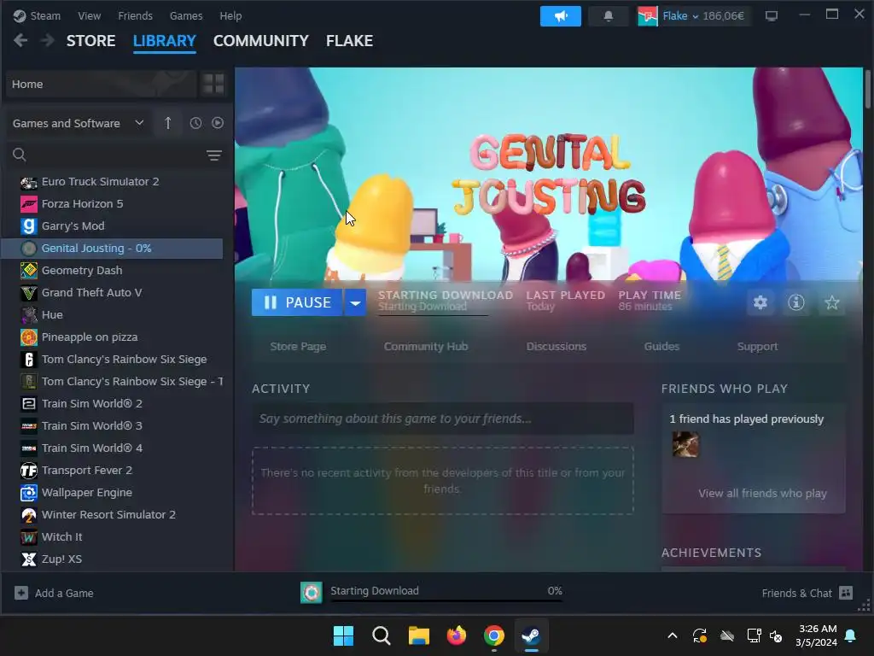Screen dimensions: 874x656
Task: Go forward with the right arrow
Action: pyautogui.click(x=48, y=41)
